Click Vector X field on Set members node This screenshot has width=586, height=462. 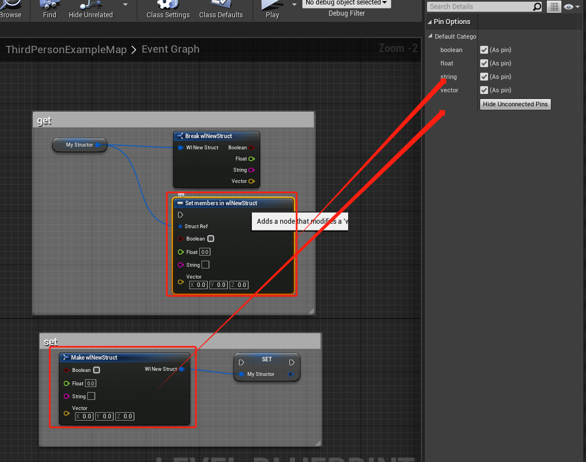[x=198, y=285]
